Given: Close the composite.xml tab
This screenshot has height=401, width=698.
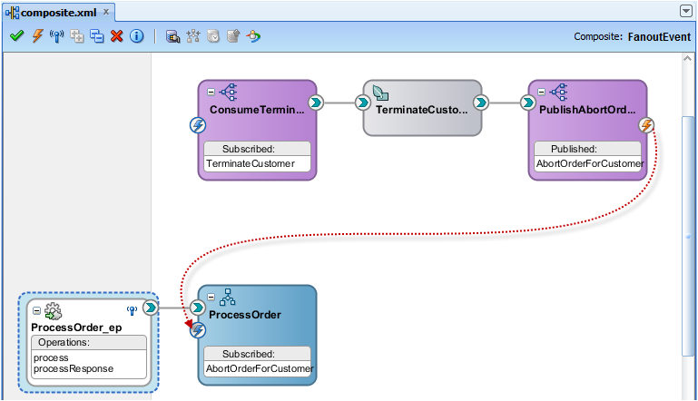Looking at the screenshot, I should point(106,12).
